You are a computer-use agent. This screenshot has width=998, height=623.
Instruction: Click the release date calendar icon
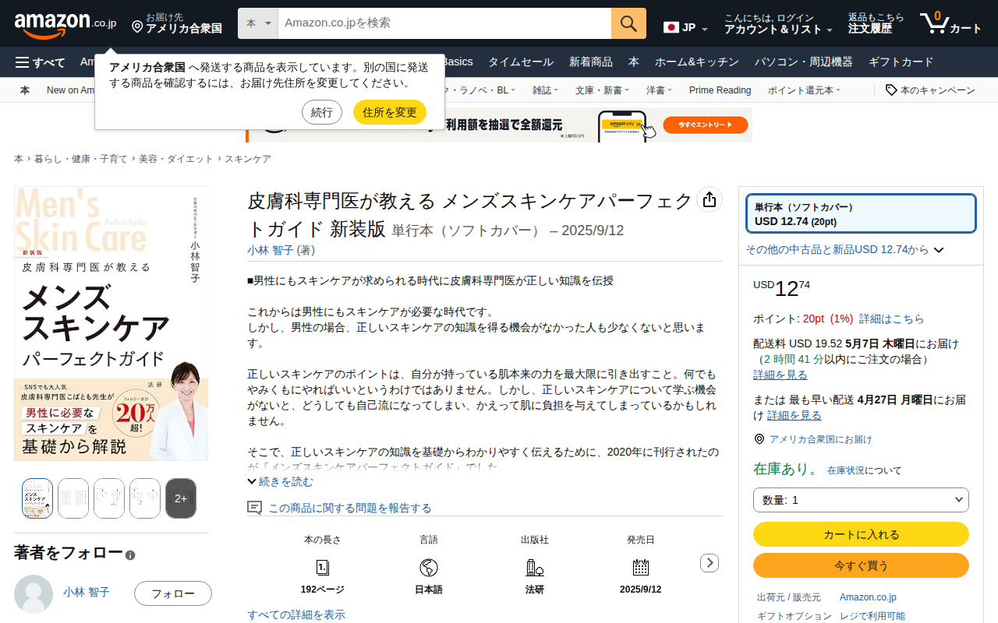[641, 567]
